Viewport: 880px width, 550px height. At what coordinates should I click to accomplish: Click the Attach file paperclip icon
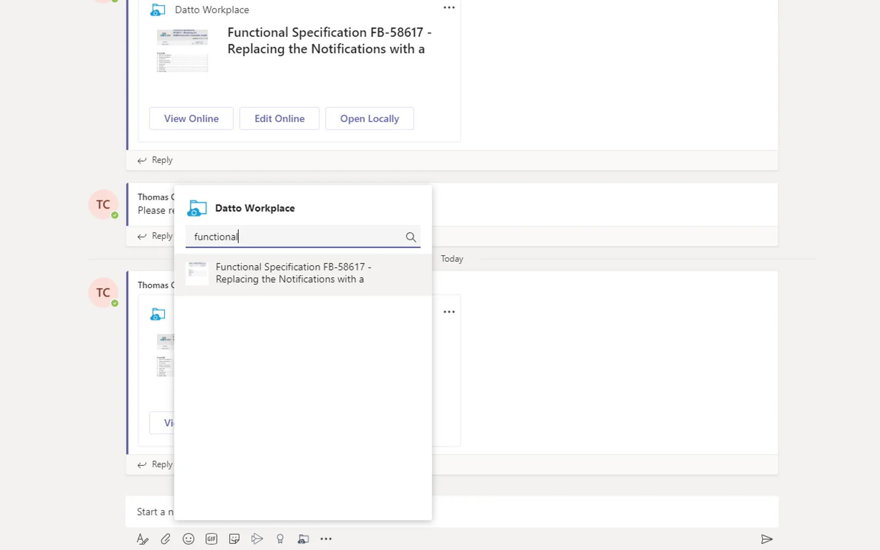[x=166, y=539]
